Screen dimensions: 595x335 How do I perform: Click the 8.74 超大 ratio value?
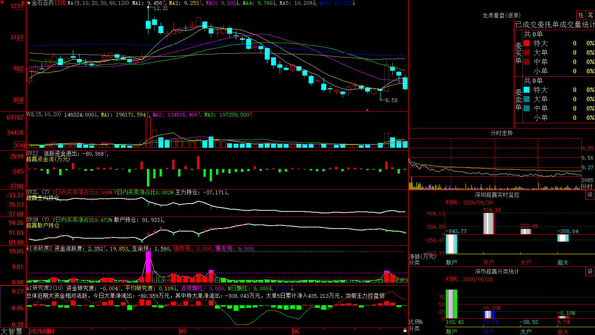click(x=563, y=322)
